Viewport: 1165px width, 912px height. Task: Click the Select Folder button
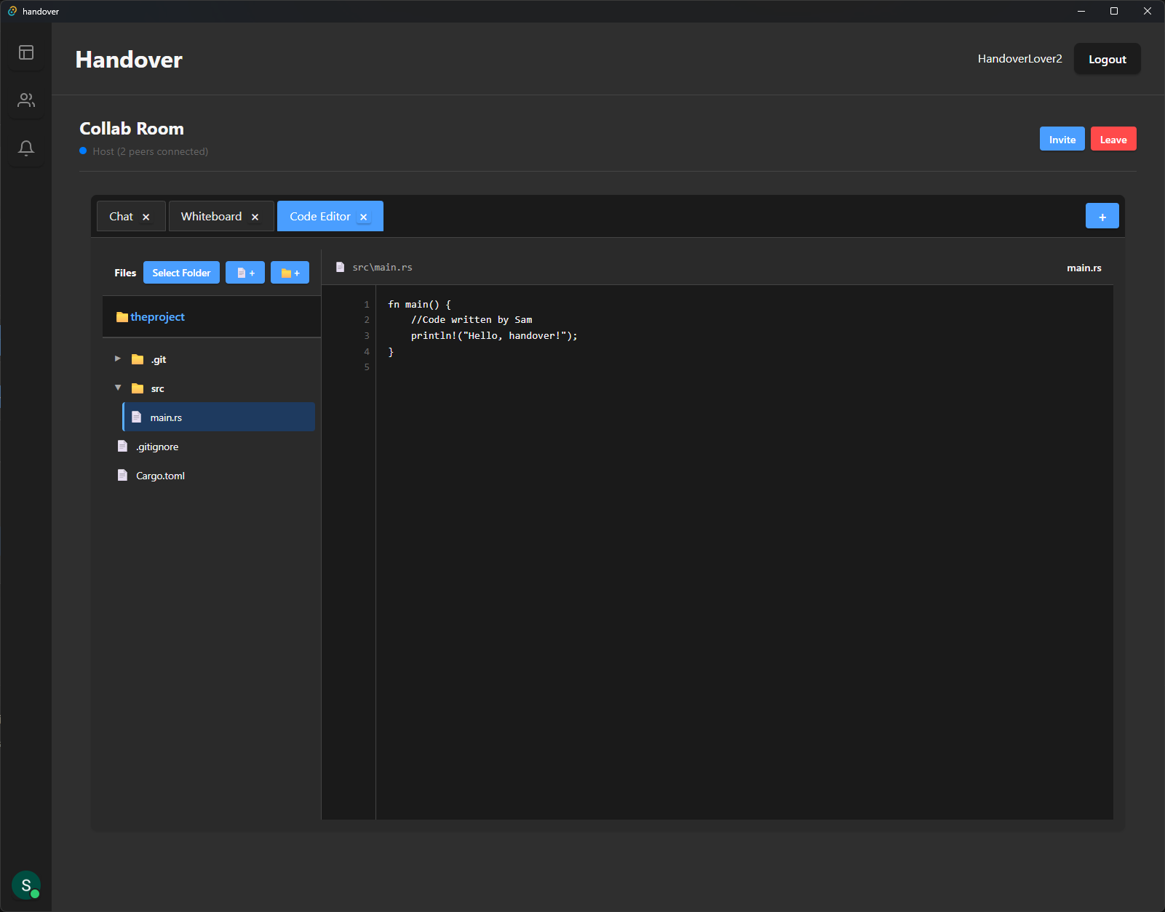[181, 272]
